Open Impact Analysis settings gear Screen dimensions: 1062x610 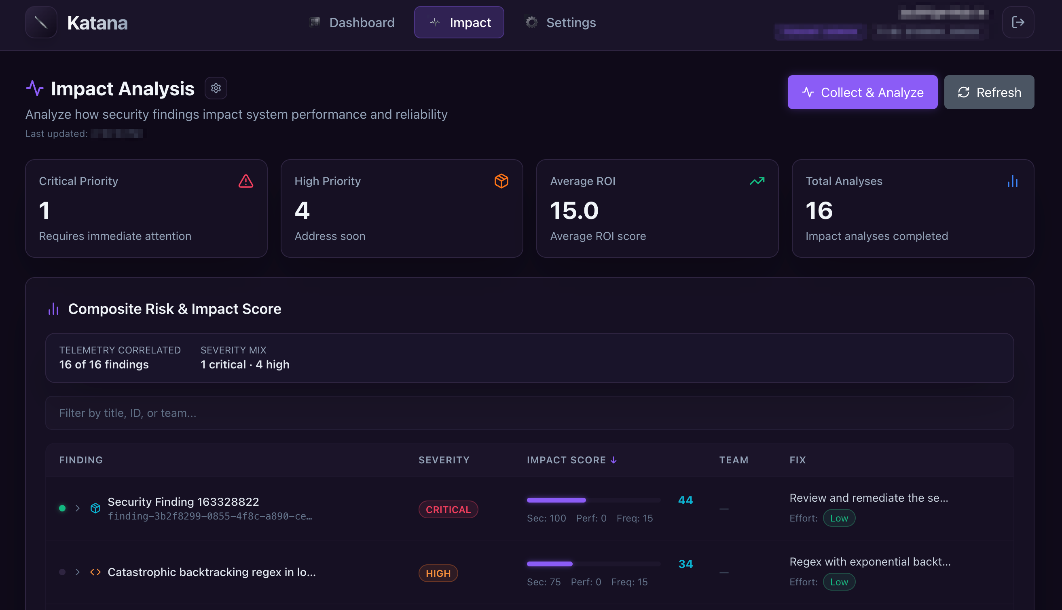click(216, 88)
